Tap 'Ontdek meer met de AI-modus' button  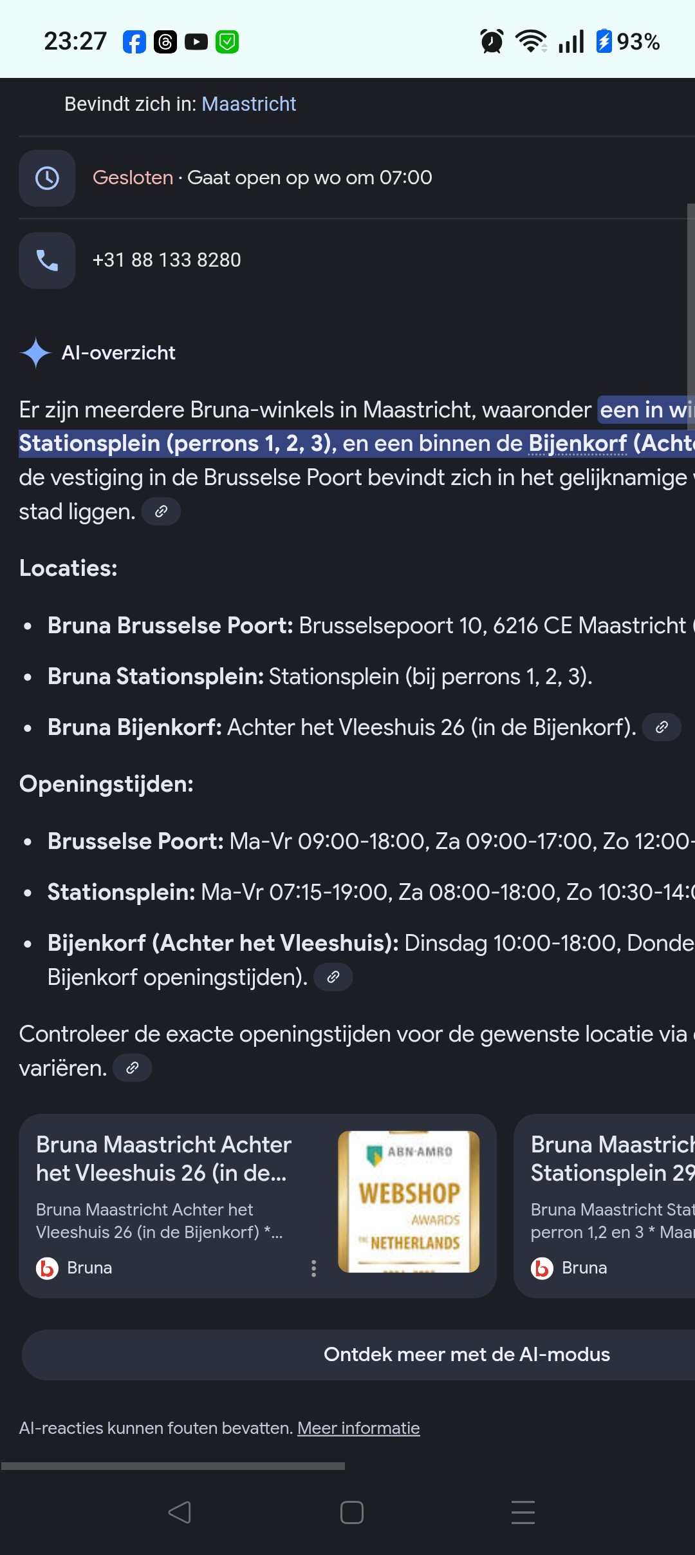pyautogui.click(x=466, y=1355)
